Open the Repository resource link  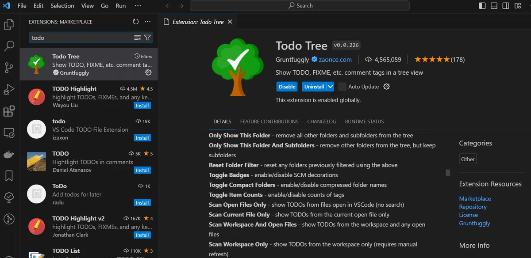click(473, 207)
